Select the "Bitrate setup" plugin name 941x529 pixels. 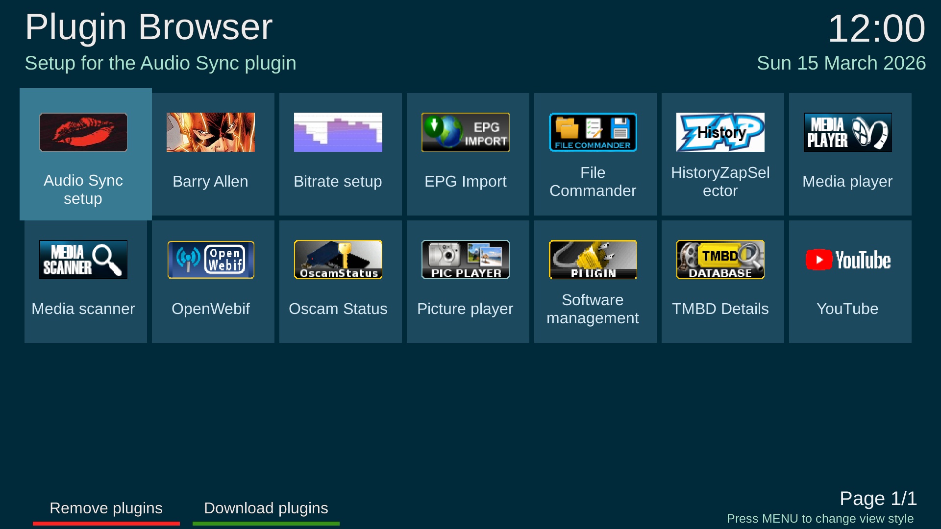338,181
